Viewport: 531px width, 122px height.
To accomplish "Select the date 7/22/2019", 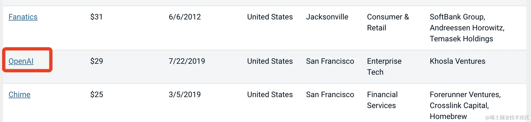I will point(187,61).
